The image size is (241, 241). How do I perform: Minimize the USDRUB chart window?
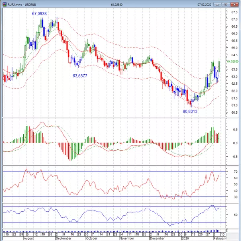pos(217,4)
